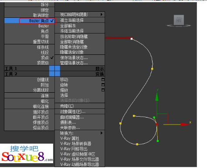Choose 断开顶点 command
Image resolution: width=207 pixels, height=168 pixels.
[x=29, y=117]
